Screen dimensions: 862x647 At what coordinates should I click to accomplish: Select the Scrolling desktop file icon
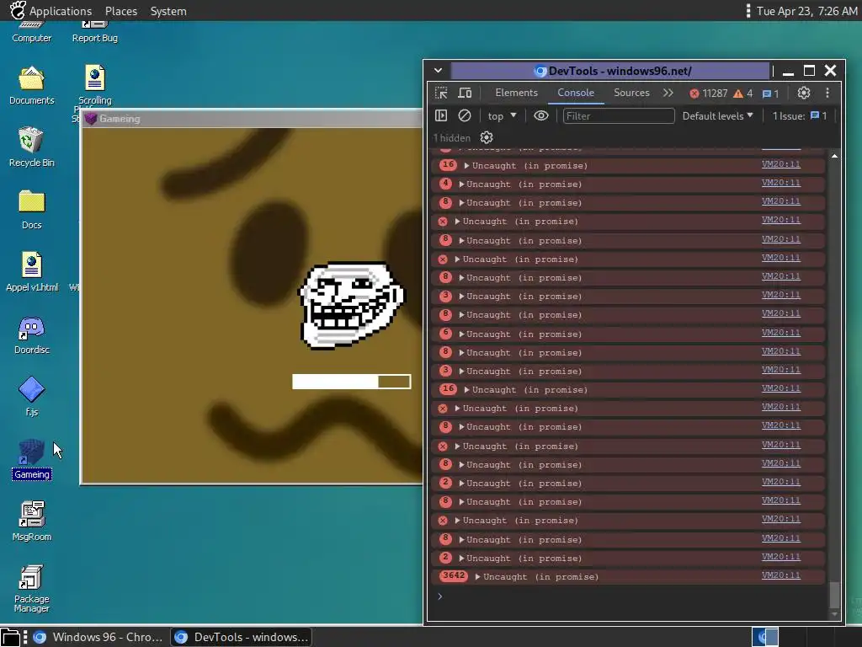point(94,85)
